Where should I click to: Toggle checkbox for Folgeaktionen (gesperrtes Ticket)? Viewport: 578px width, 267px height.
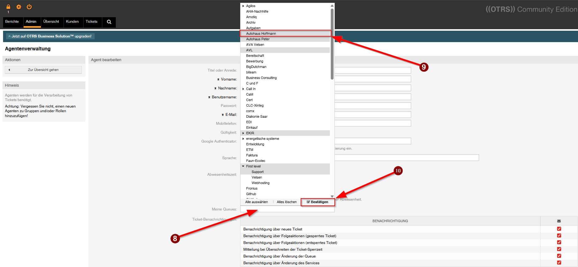tap(559, 236)
